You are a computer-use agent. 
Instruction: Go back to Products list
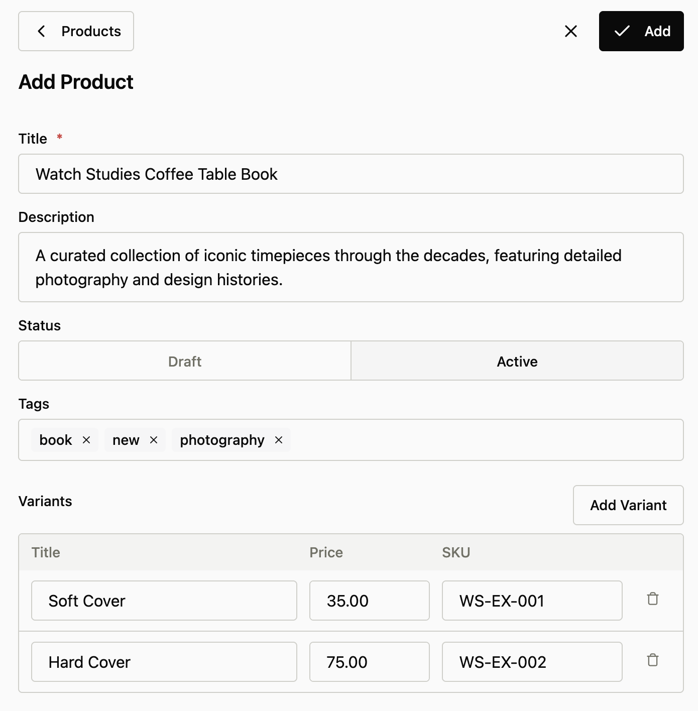tap(76, 31)
